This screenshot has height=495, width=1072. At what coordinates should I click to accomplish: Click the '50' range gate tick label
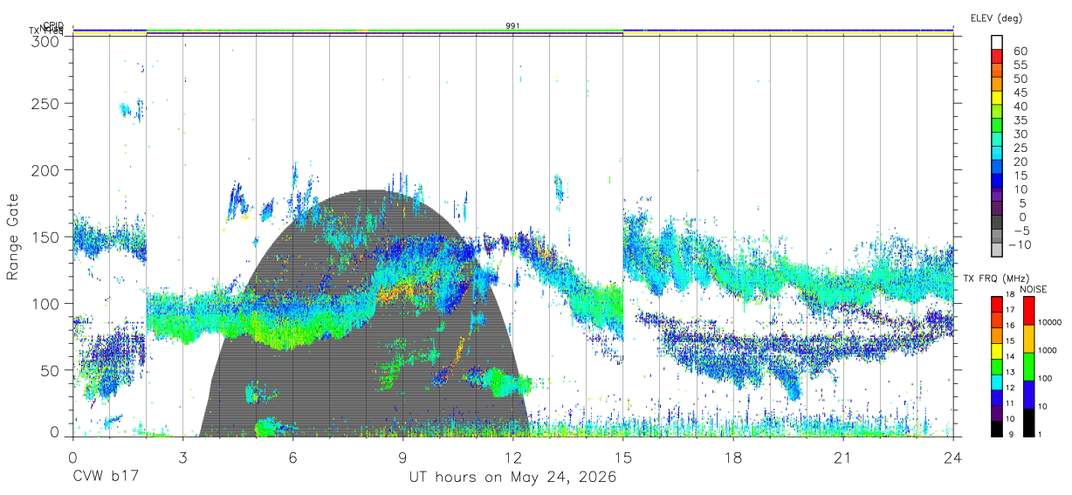(48, 370)
